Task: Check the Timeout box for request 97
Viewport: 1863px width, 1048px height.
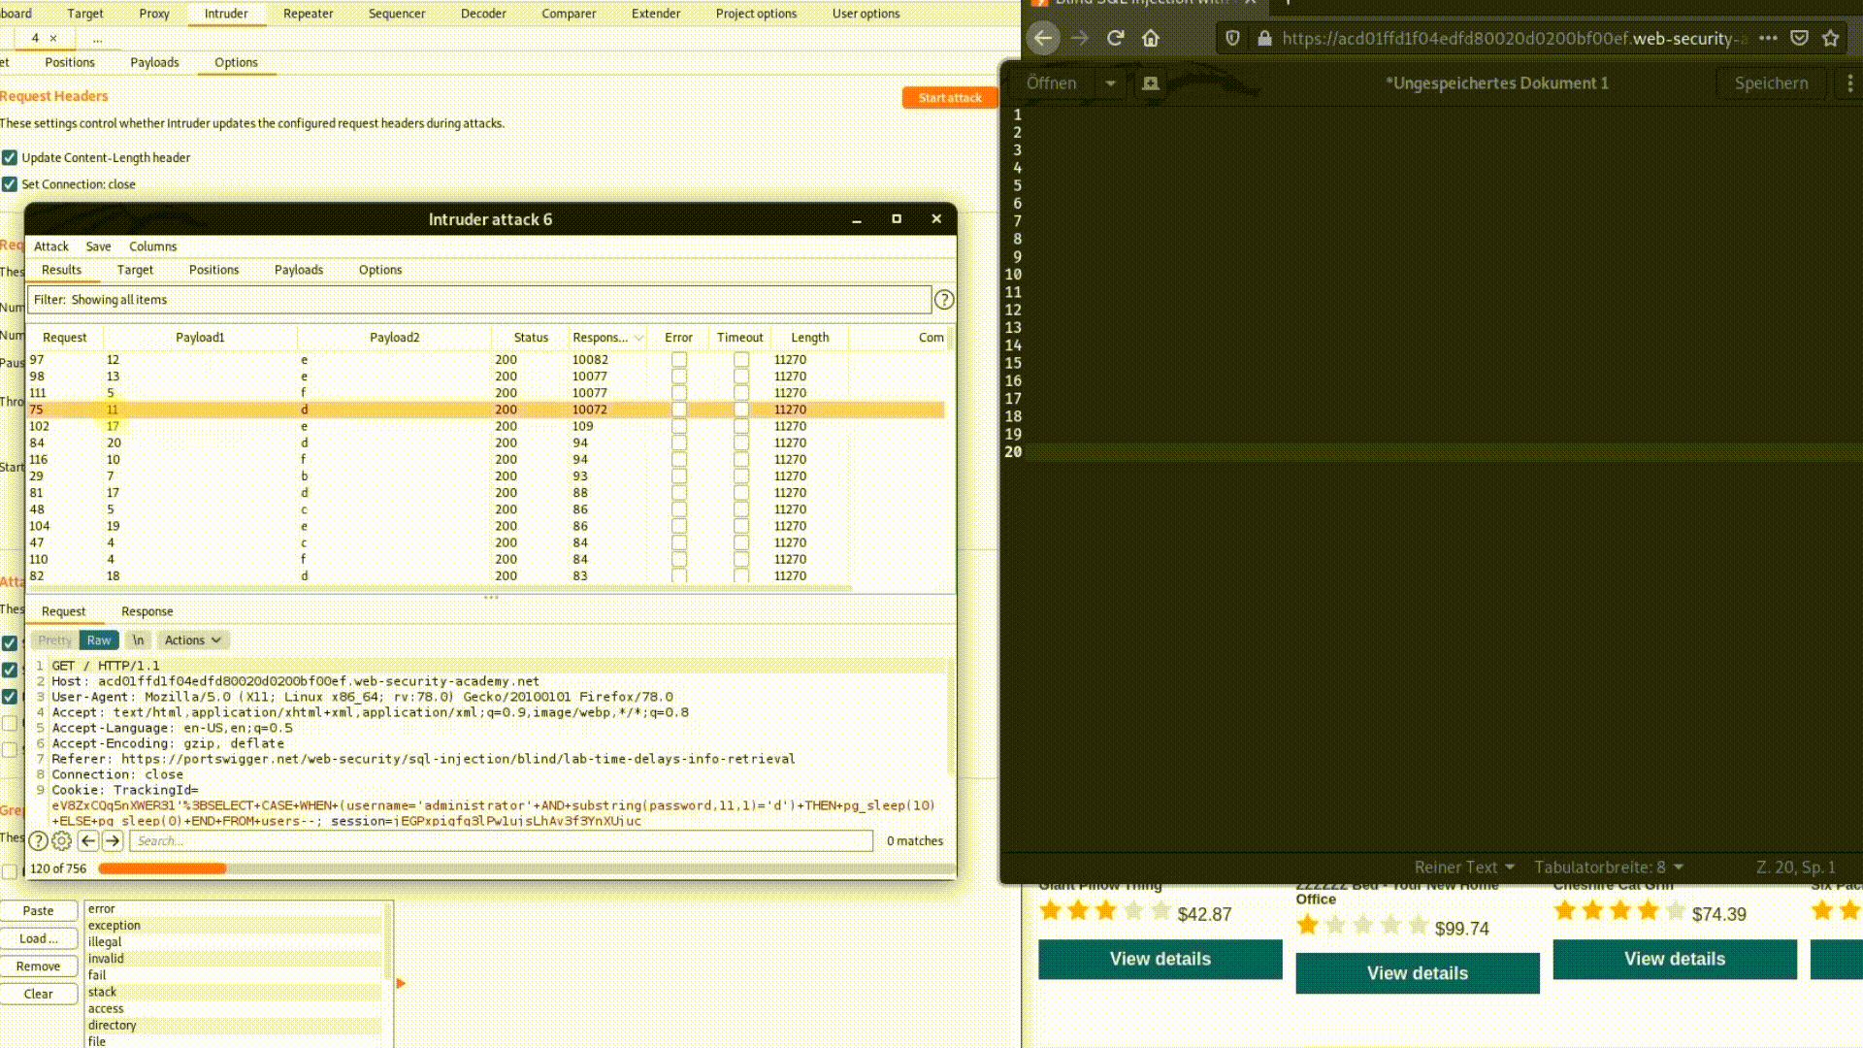Action: click(x=741, y=360)
